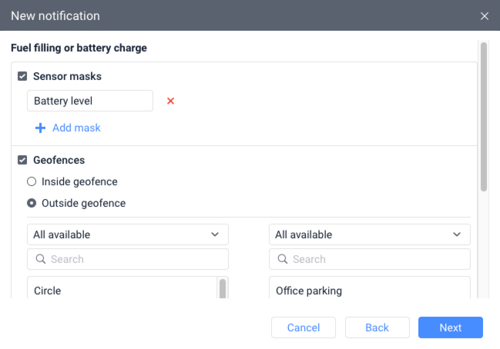Click the dialog's main vertical scrollbar
The width and height of the screenshot is (500, 349).
484,115
